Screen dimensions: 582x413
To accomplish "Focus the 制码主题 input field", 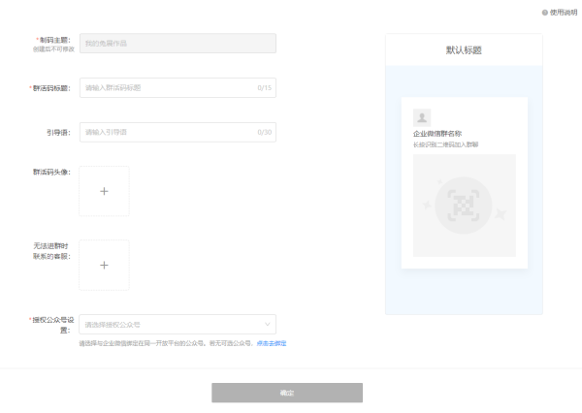I will [178, 44].
